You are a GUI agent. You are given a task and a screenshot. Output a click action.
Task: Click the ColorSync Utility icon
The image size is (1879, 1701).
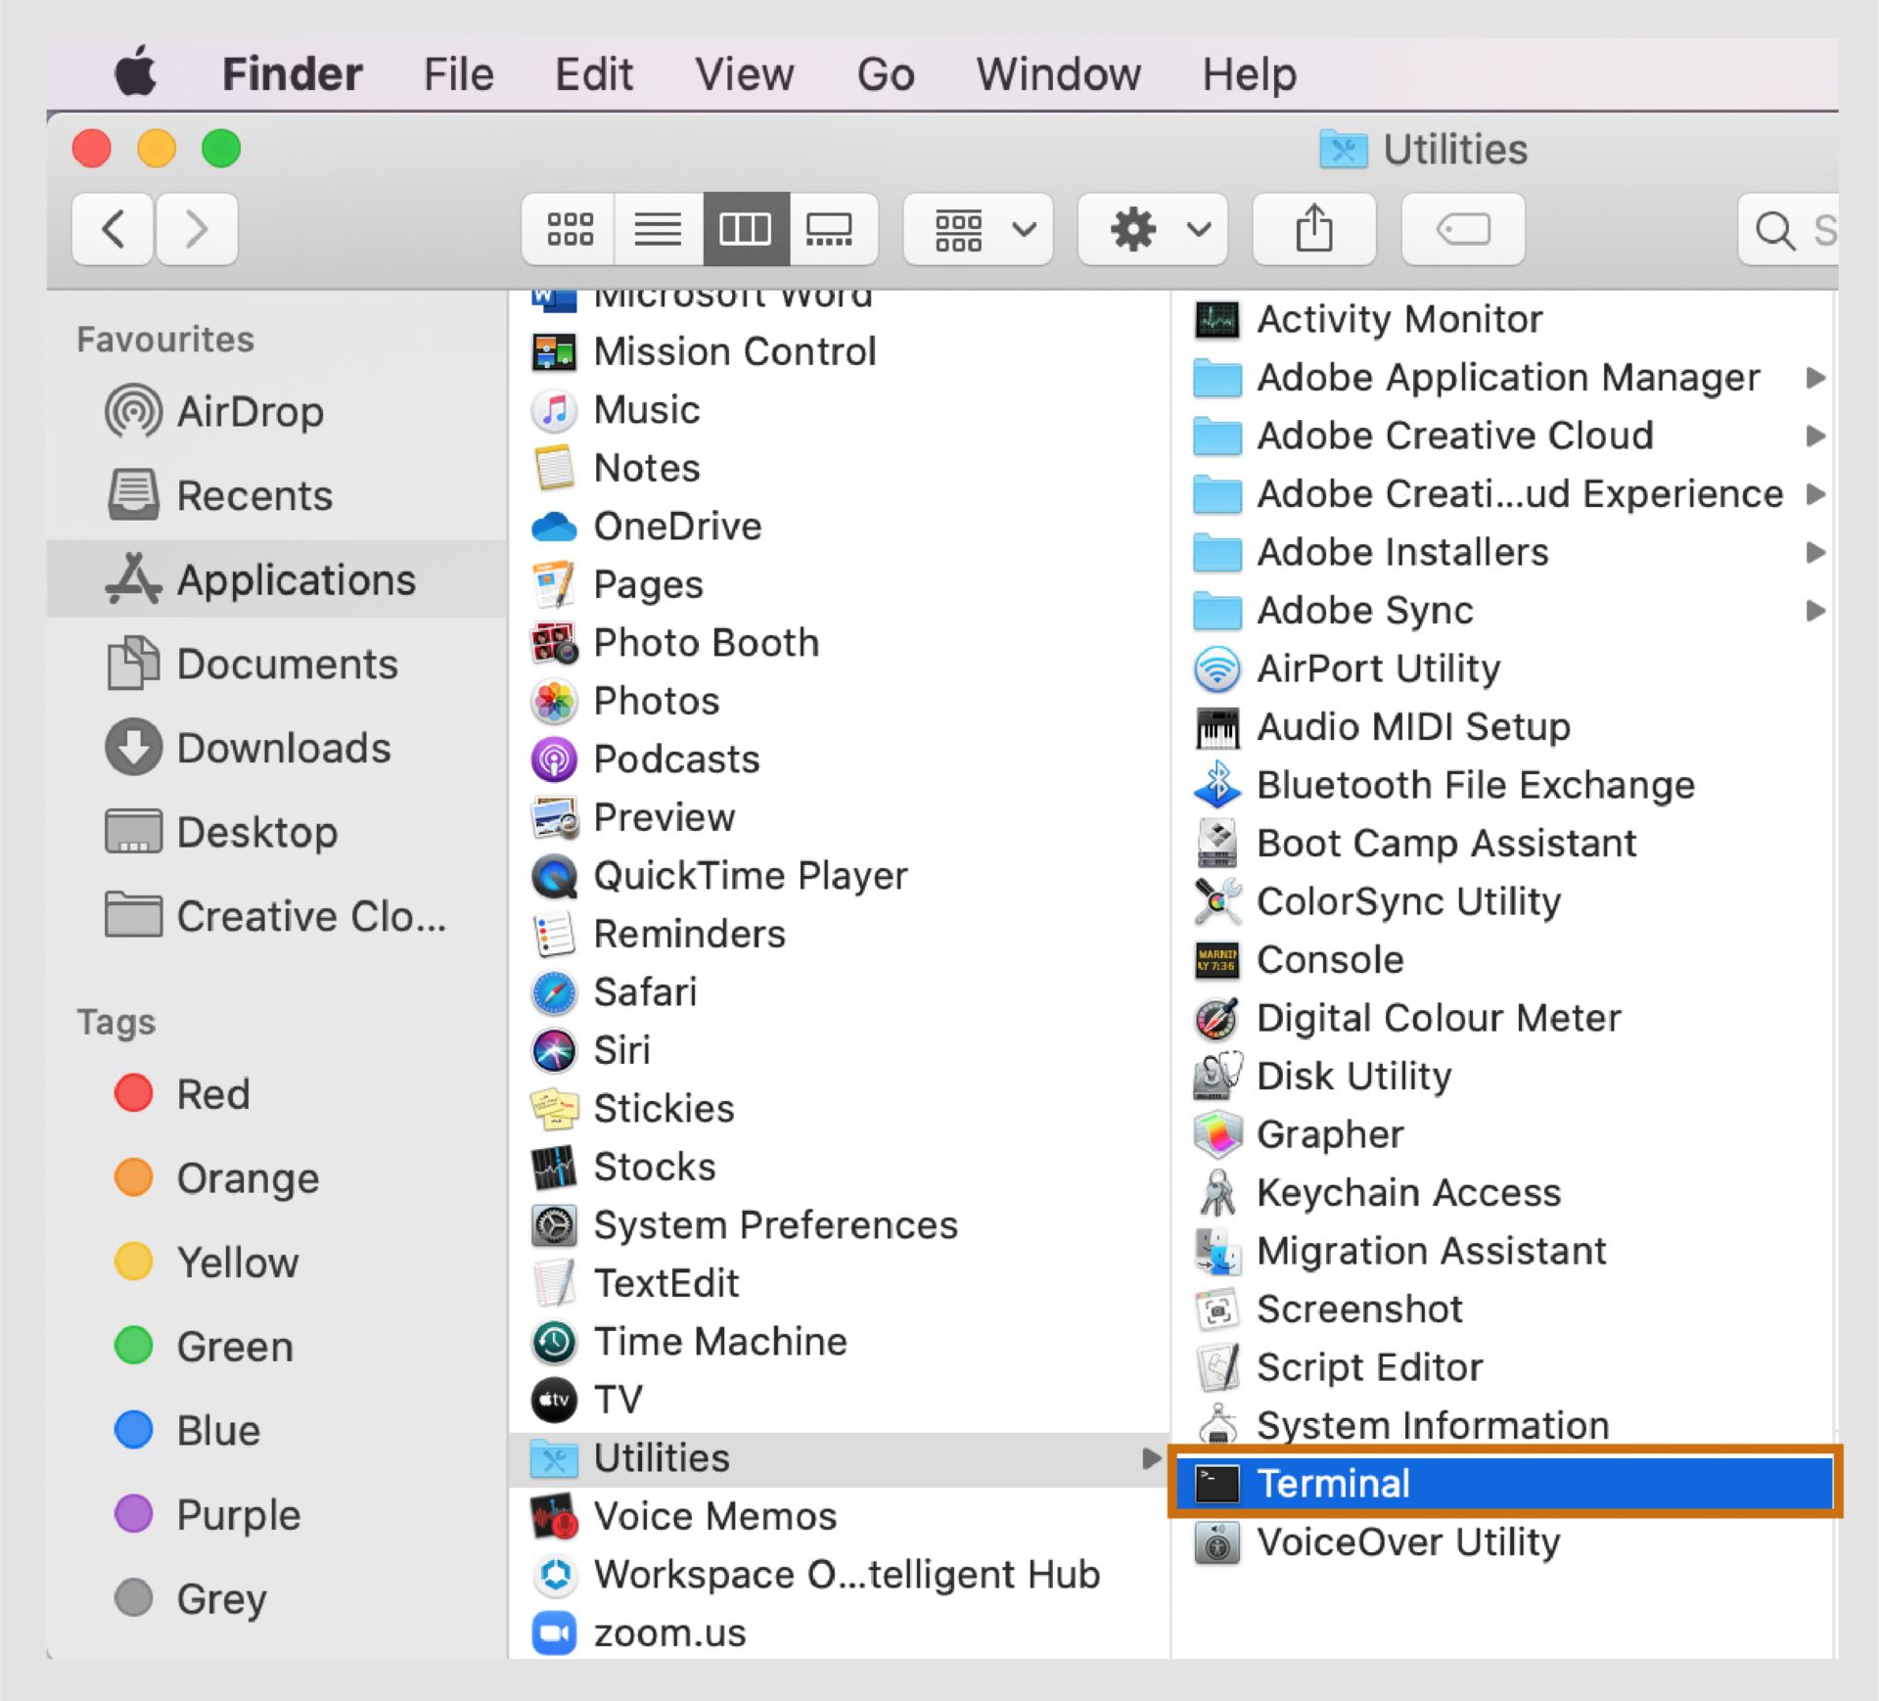pyautogui.click(x=1217, y=901)
